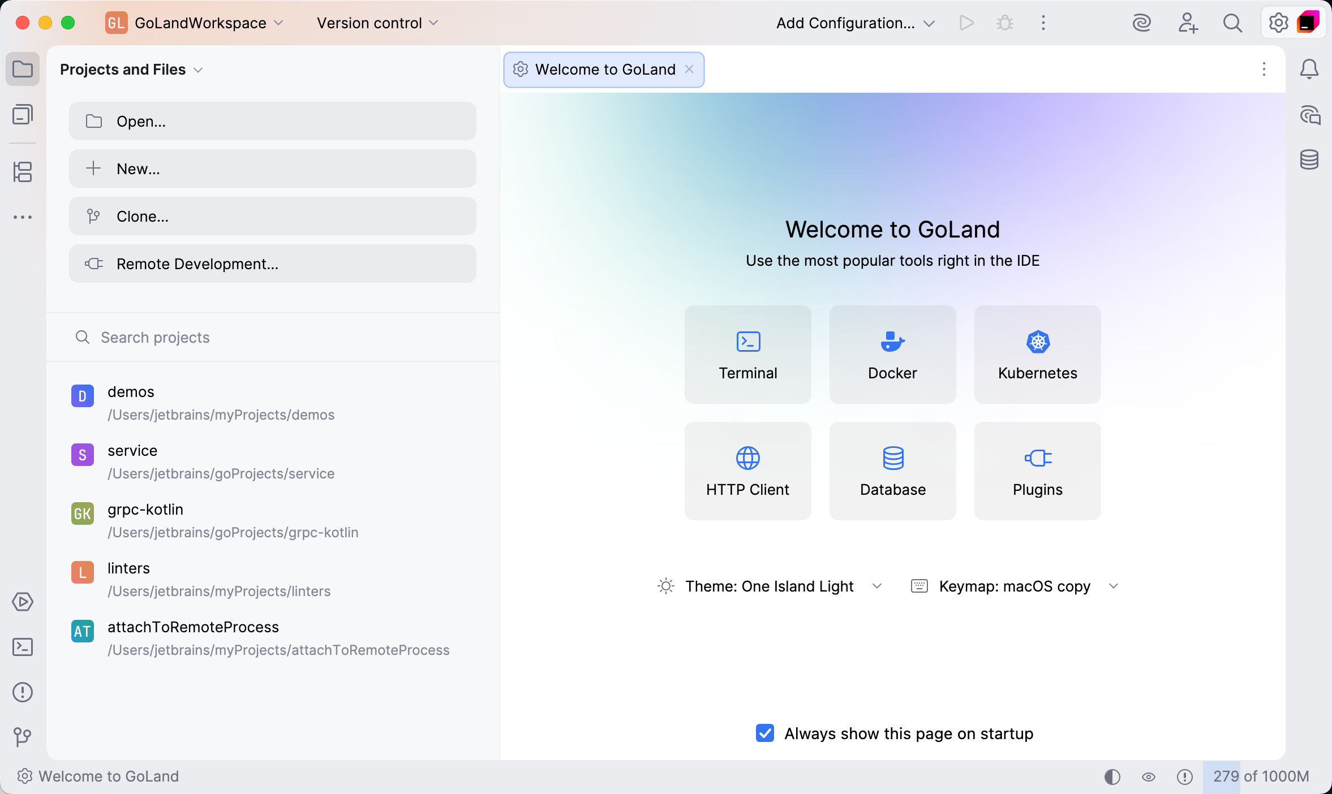This screenshot has width=1332, height=794.
Task: Open the Terminal tool window in left sidebar
Action: pos(23,647)
